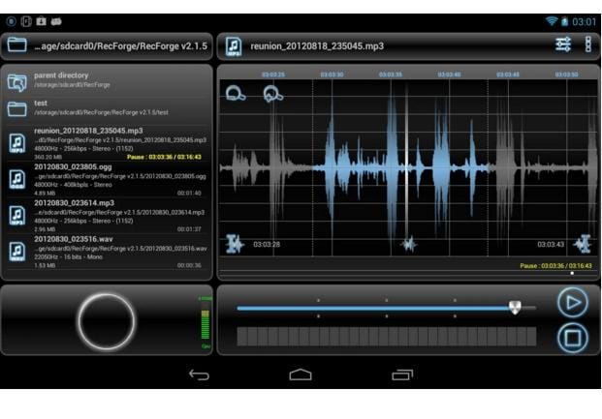Screen dimensions: 602x419
Task: Click the left magnifier icon above the waveform
Action: pyautogui.click(x=236, y=94)
